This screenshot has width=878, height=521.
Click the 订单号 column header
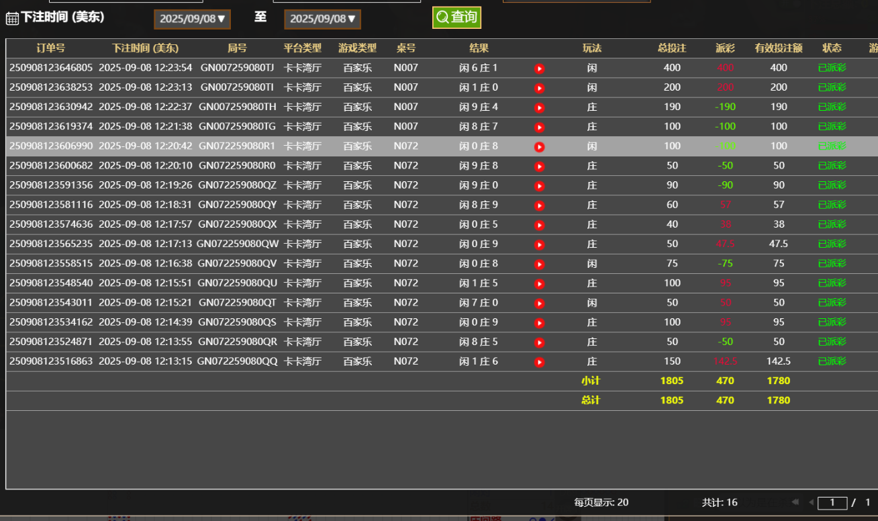[x=51, y=48]
